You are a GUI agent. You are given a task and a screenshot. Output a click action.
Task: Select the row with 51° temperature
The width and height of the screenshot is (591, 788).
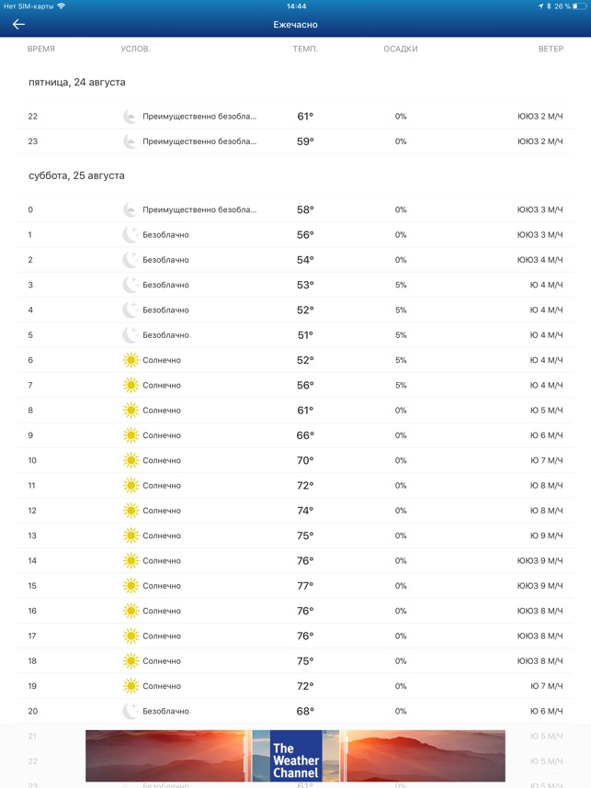click(295, 334)
